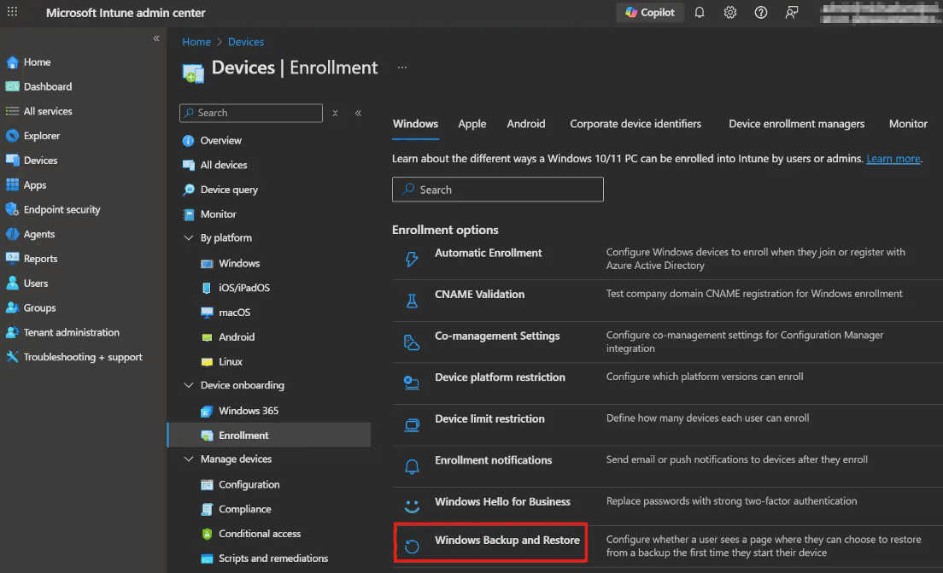Click the notifications bell icon

coord(700,13)
